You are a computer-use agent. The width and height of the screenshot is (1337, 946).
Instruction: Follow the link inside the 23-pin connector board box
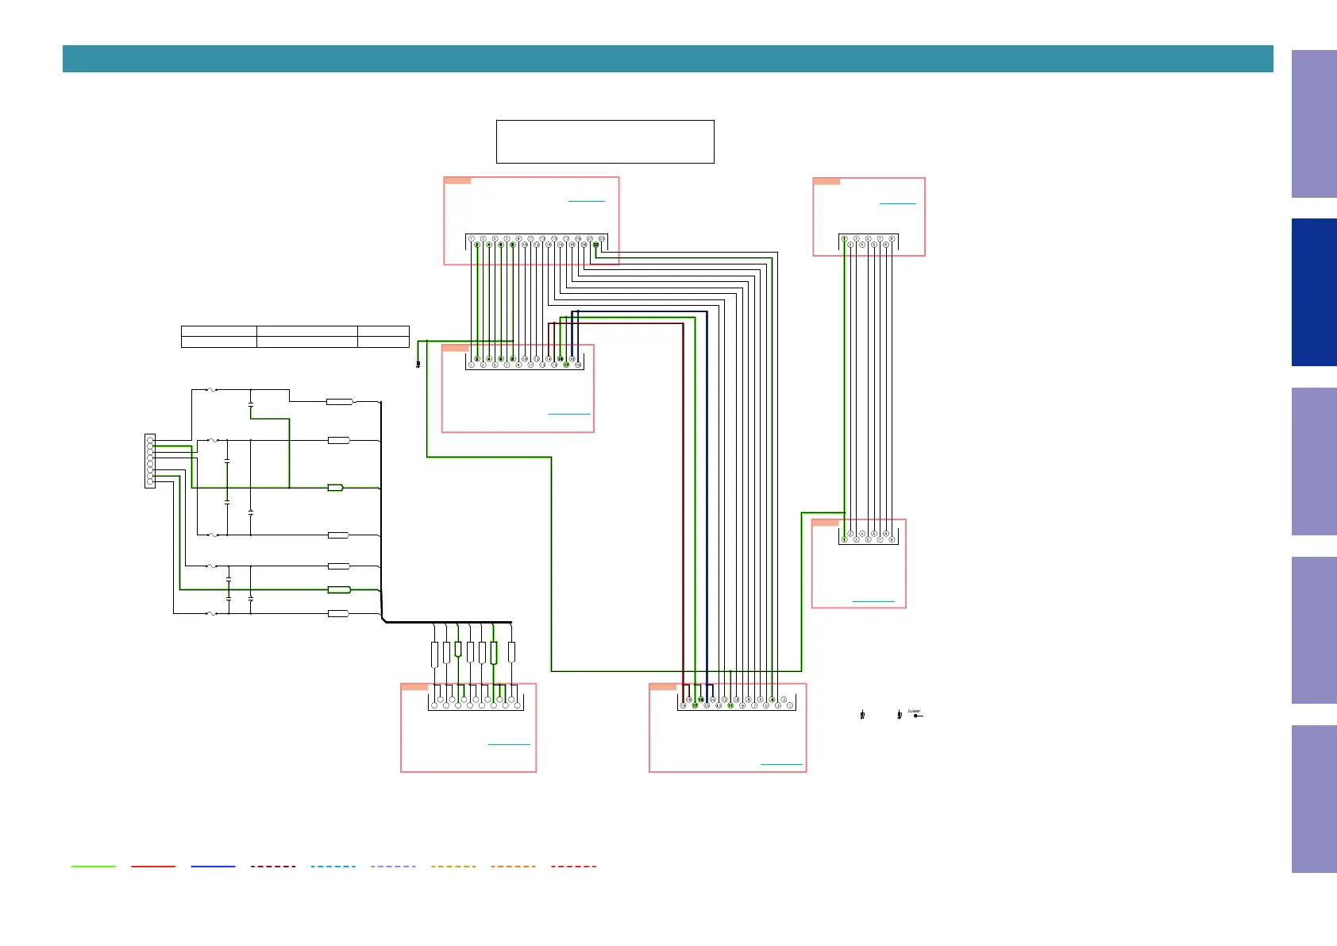pyautogui.click(x=587, y=201)
